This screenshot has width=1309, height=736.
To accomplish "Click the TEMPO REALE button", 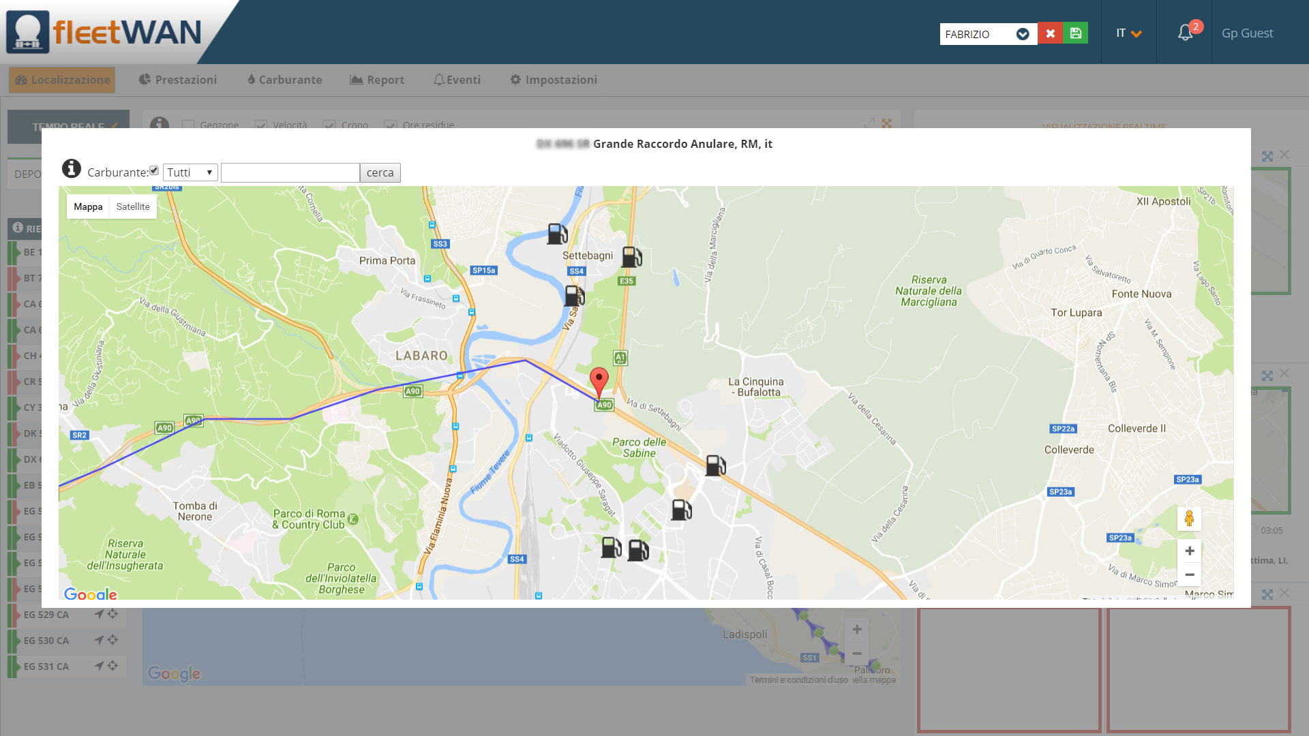I will pyautogui.click(x=68, y=126).
